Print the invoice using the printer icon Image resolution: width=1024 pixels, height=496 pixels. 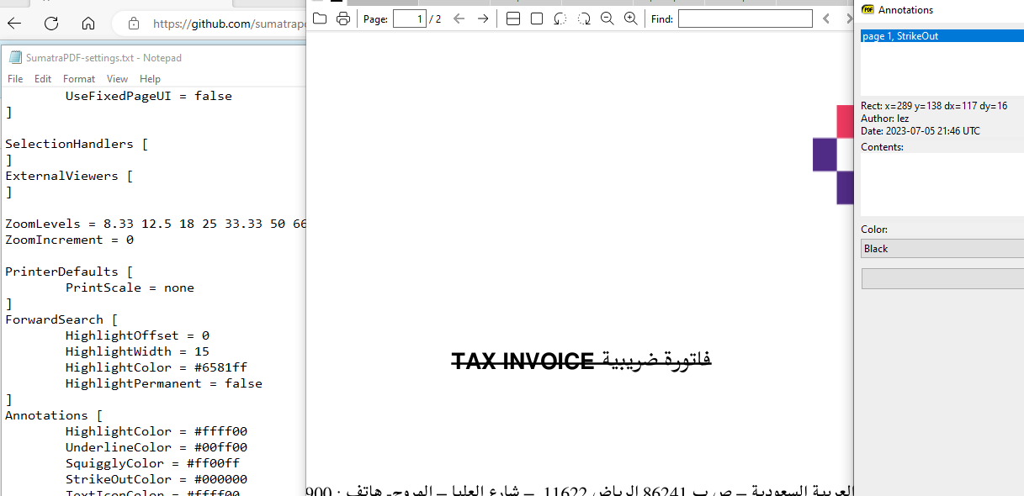343,18
